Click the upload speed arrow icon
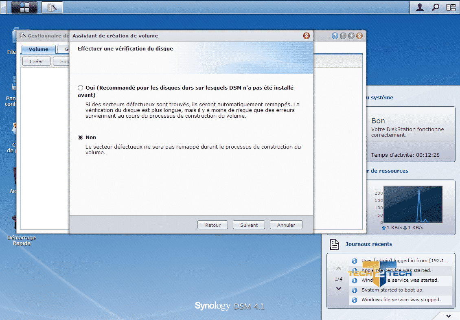Screen dimensions: 460x320 pyautogui.click(x=384, y=228)
